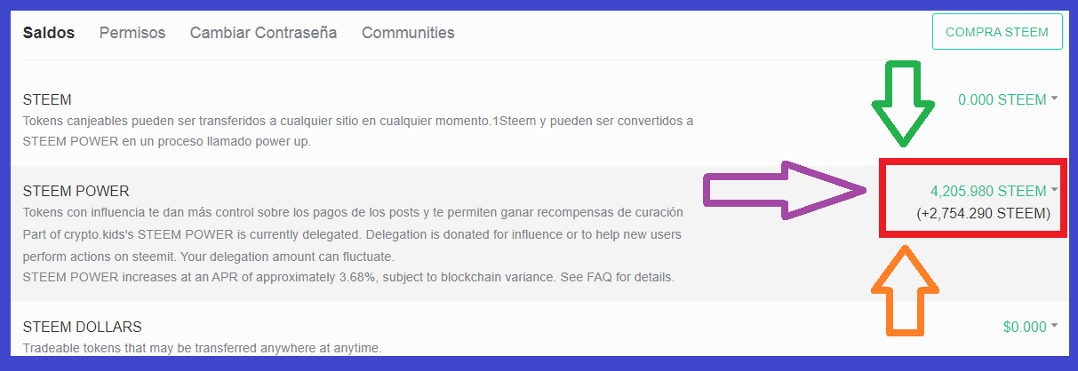The image size is (1078, 371).
Task: Click the delegated (+2,754.290 STEEM) amount
Action: (x=984, y=214)
